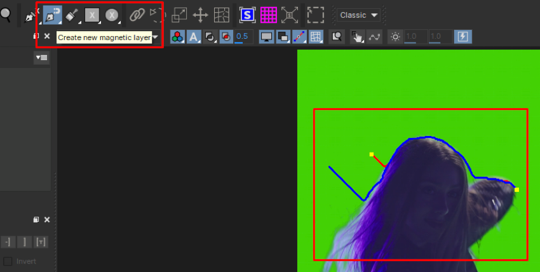Click yellow control point on right of spline
The height and width of the screenshot is (272, 540).
pyautogui.click(x=516, y=189)
